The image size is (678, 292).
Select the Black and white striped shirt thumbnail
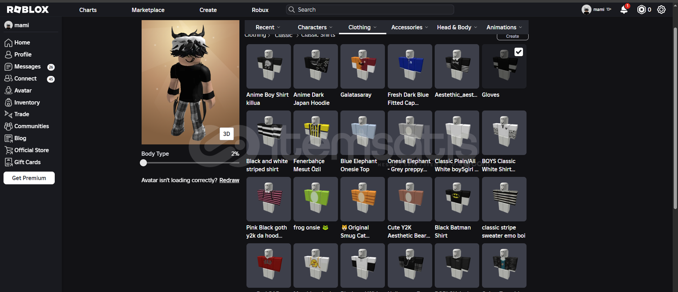pos(268,133)
